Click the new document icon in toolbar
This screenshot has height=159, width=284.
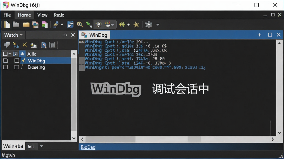click(x=7, y=25)
